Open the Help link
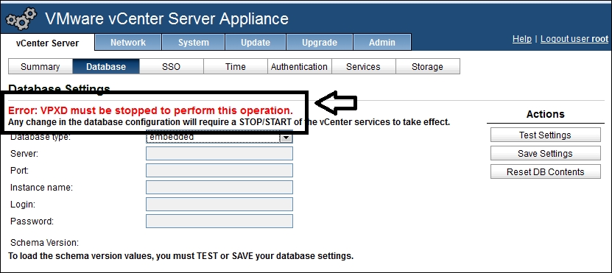Screen dimensions: 612x273 pyautogui.click(x=522, y=39)
